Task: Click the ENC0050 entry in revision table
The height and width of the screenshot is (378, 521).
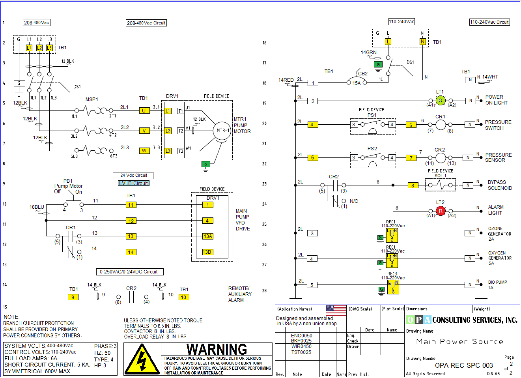Action: tap(301, 335)
